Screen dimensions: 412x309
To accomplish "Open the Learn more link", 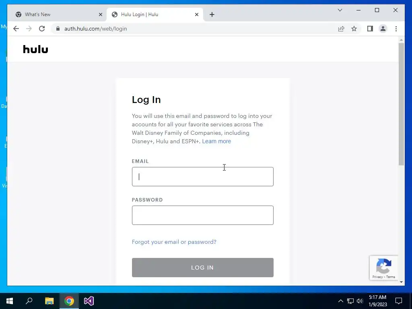I will [216, 141].
